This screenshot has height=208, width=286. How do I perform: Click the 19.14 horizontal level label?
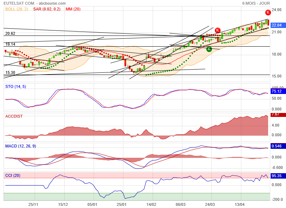pos(10,44)
